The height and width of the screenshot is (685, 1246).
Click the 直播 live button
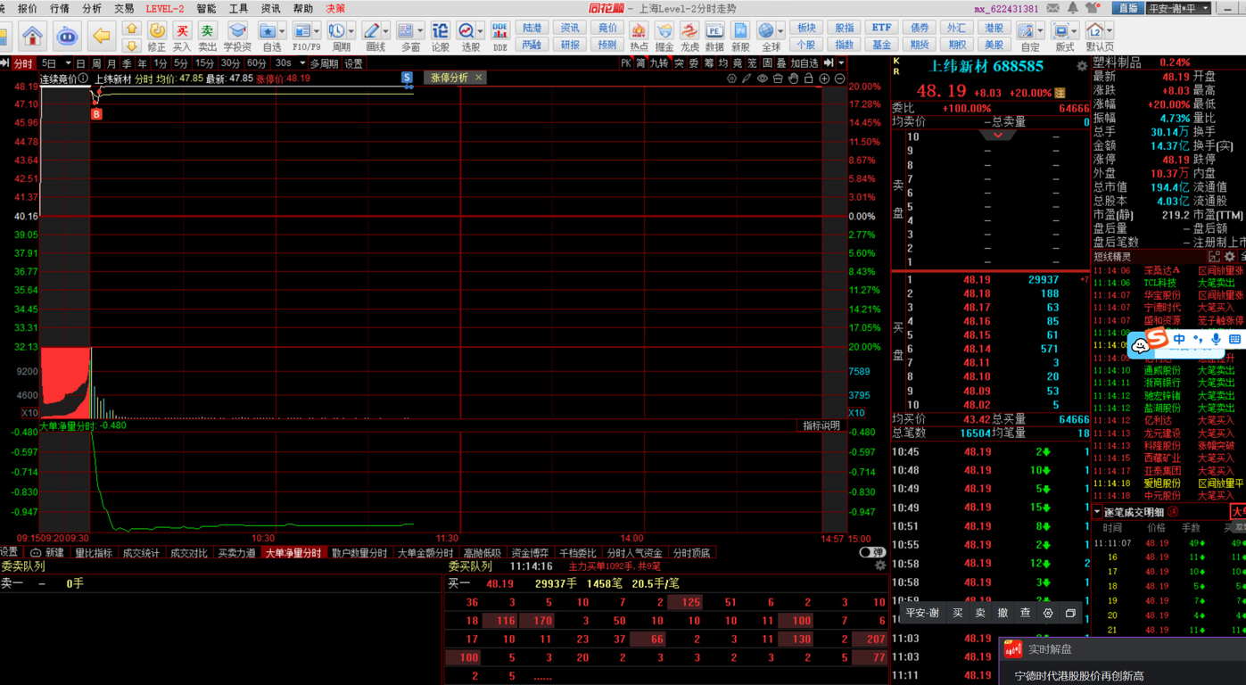point(1128,8)
